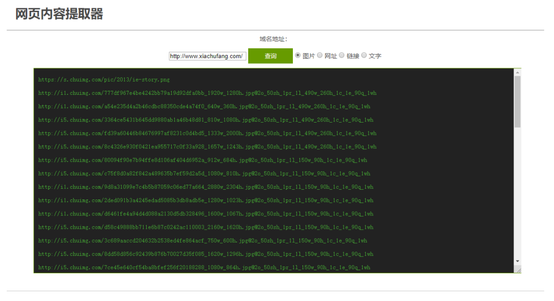
Task: Select the URL line with 1600w_1067h
Action: tap(206, 214)
